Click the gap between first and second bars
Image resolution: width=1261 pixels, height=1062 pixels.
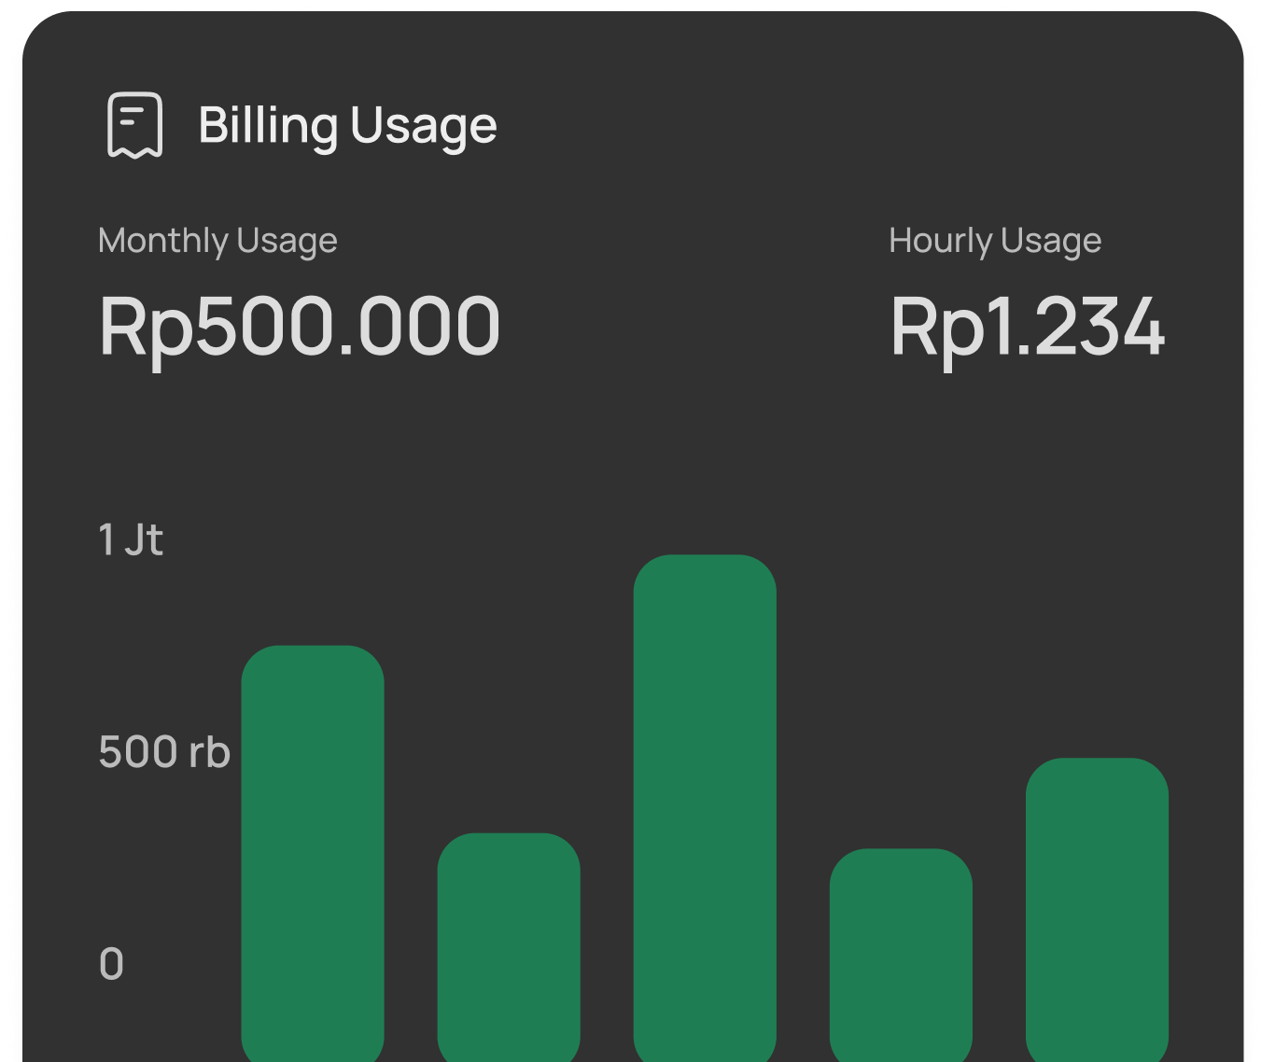411,887
